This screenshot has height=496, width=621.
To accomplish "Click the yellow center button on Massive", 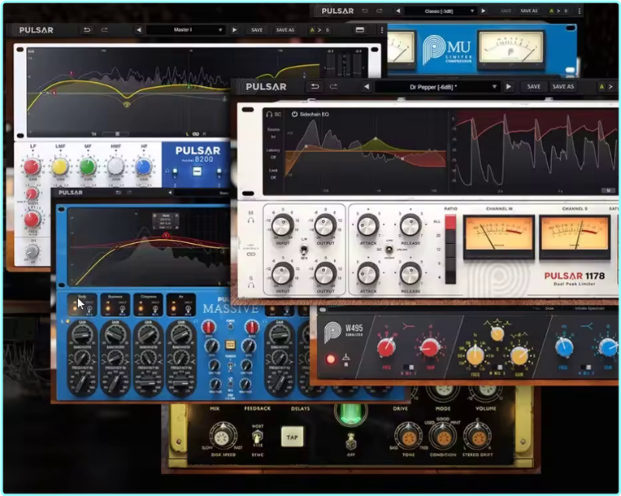I will 230,345.
